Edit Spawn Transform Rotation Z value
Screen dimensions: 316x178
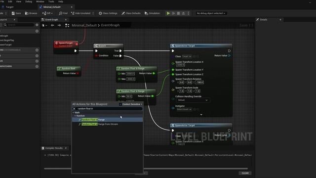coord(199,83)
